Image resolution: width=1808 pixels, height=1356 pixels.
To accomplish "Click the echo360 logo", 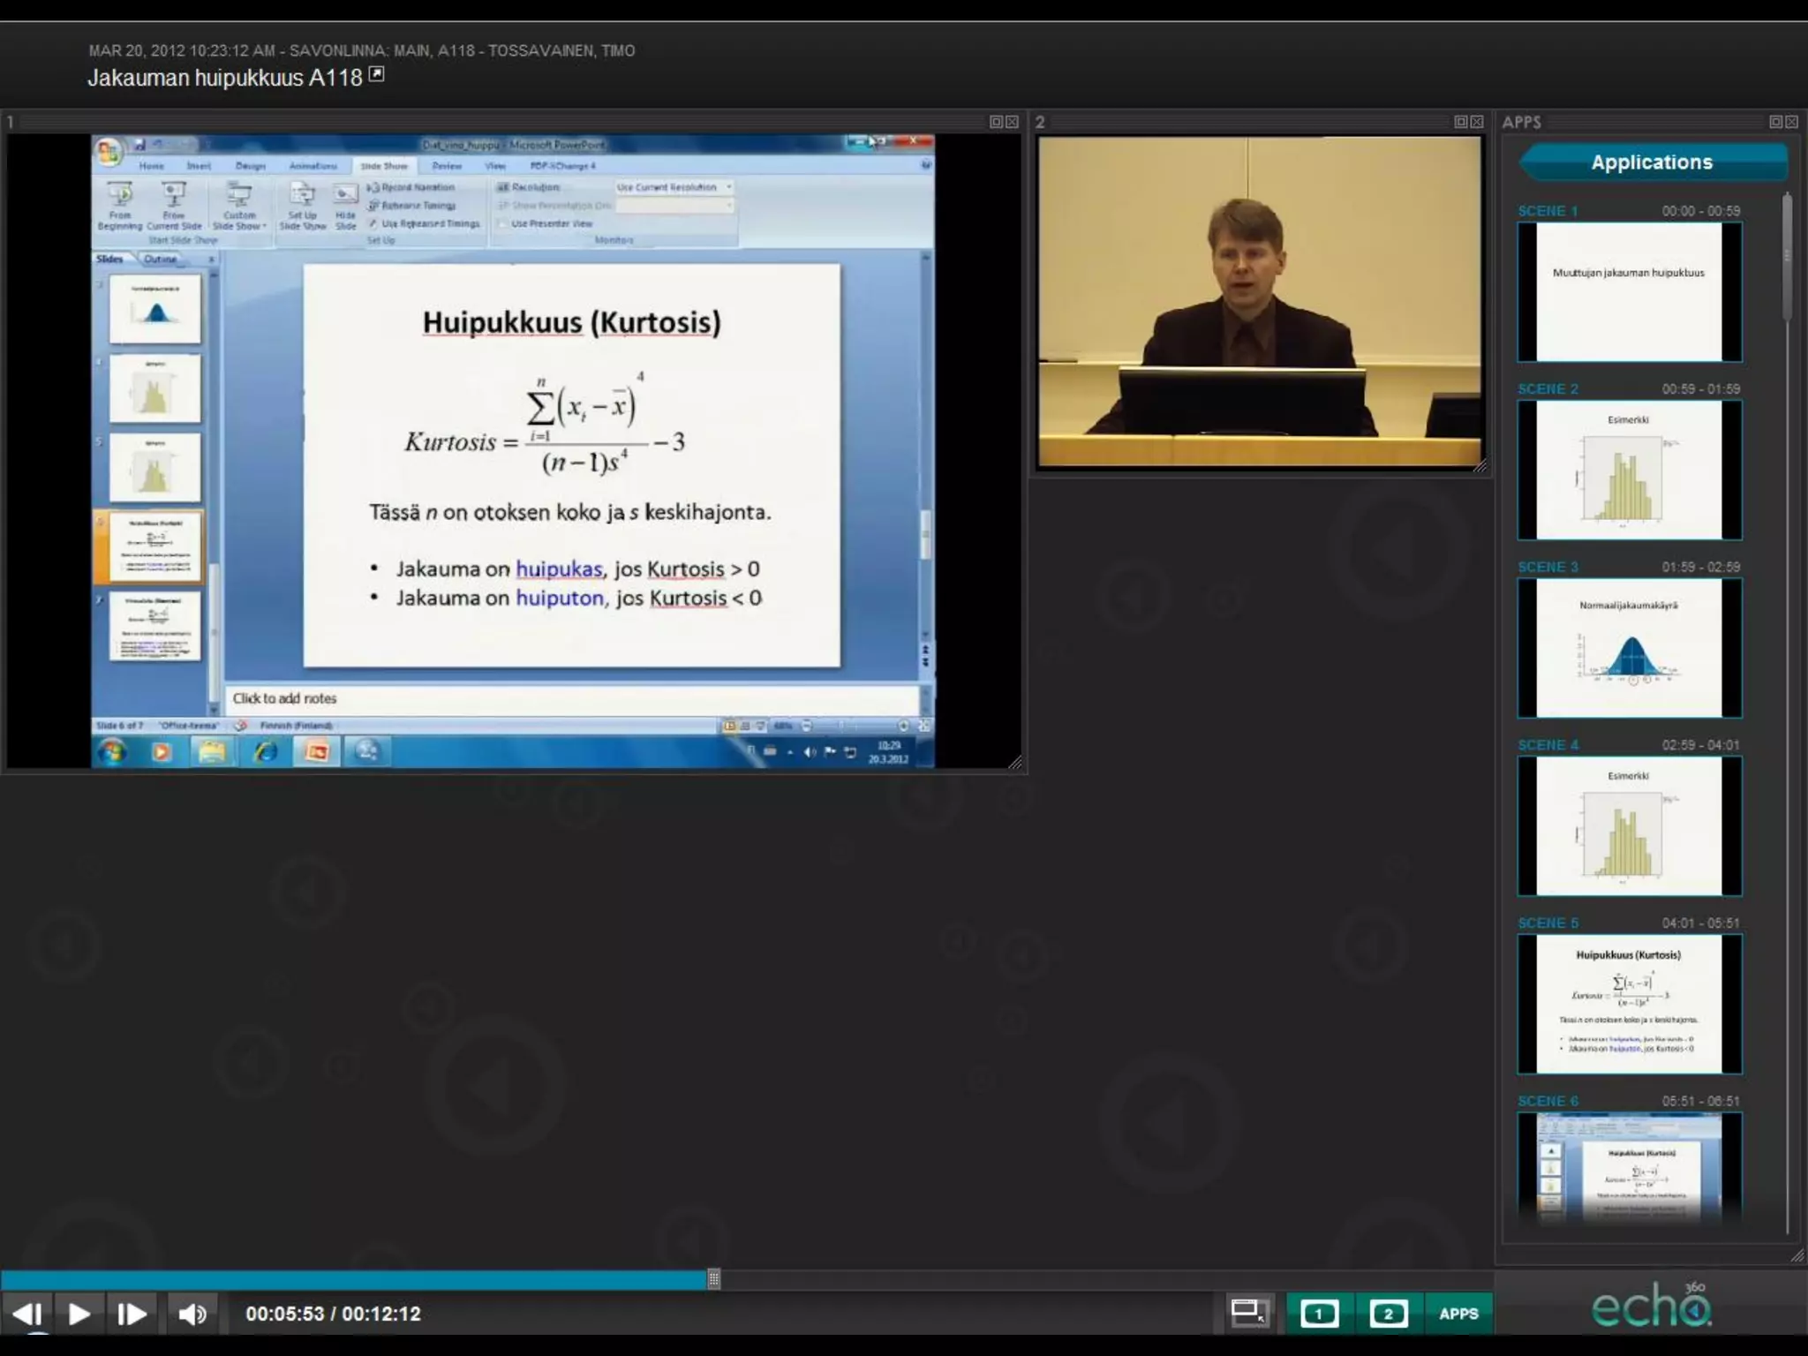I will tap(1651, 1307).
